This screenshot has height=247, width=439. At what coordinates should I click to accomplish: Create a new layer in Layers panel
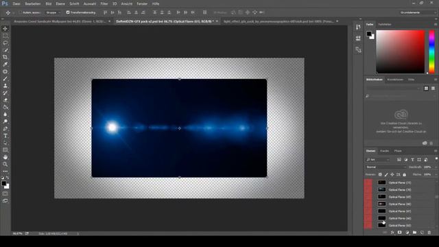(422, 233)
